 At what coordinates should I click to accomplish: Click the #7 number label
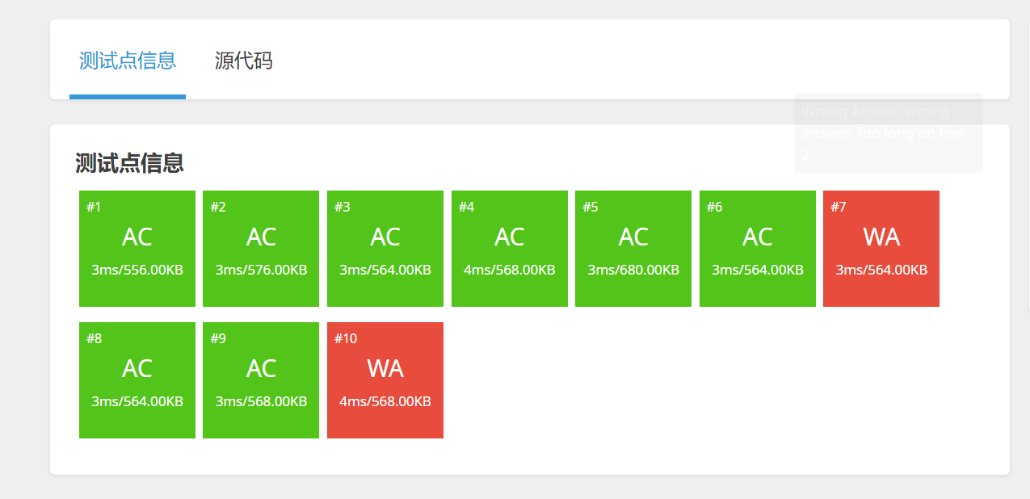[839, 208]
